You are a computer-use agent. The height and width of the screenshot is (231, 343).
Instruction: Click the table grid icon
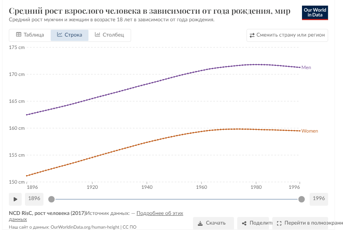pos(18,35)
